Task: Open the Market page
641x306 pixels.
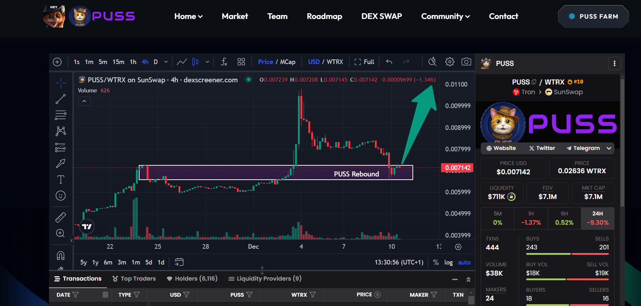Action: pos(235,16)
